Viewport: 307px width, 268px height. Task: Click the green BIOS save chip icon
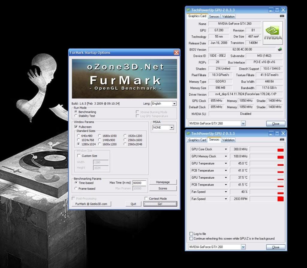pyautogui.click(x=280, y=49)
